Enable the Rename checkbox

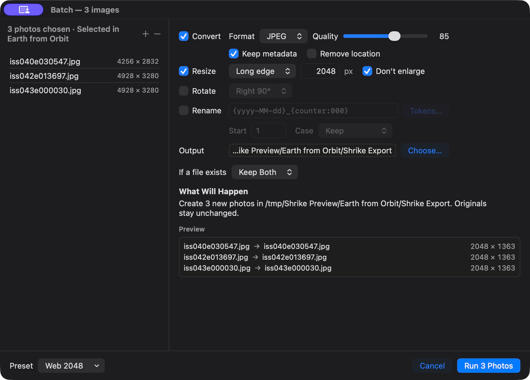click(184, 111)
